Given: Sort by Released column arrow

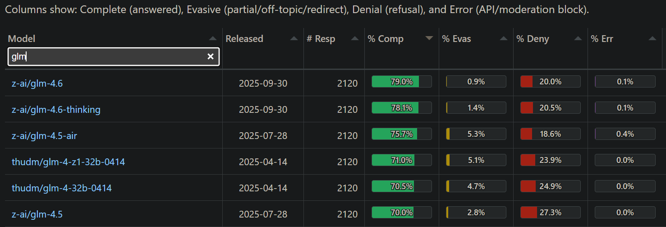Looking at the screenshot, I should pyautogui.click(x=294, y=39).
